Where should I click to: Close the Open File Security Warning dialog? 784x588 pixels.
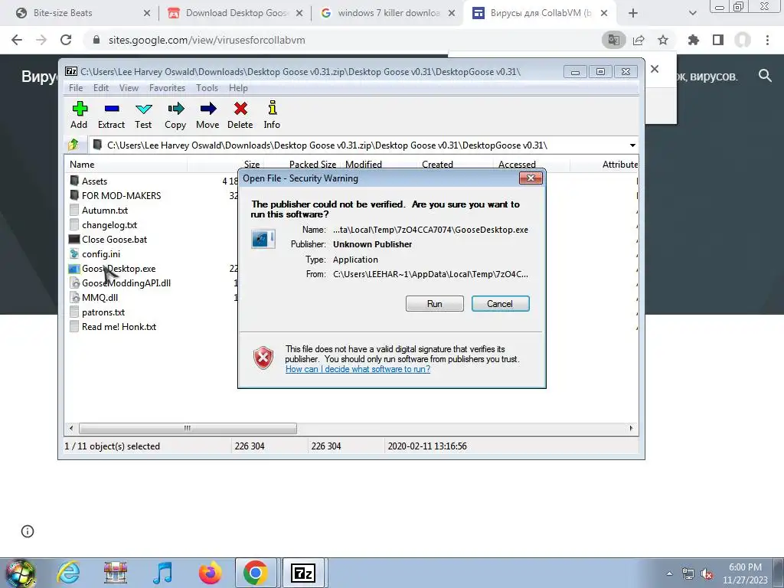click(531, 178)
